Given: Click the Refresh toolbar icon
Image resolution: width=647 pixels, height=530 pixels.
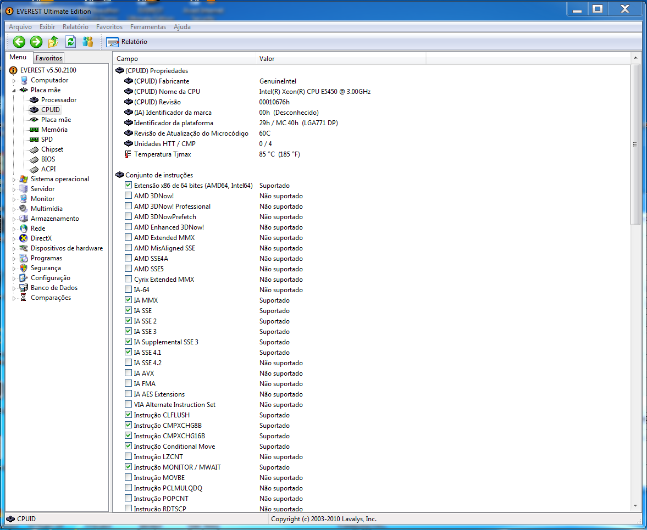Looking at the screenshot, I should click(70, 42).
